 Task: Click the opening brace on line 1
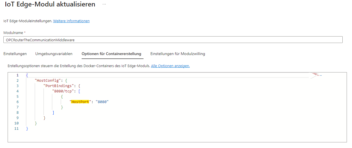[27, 75]
